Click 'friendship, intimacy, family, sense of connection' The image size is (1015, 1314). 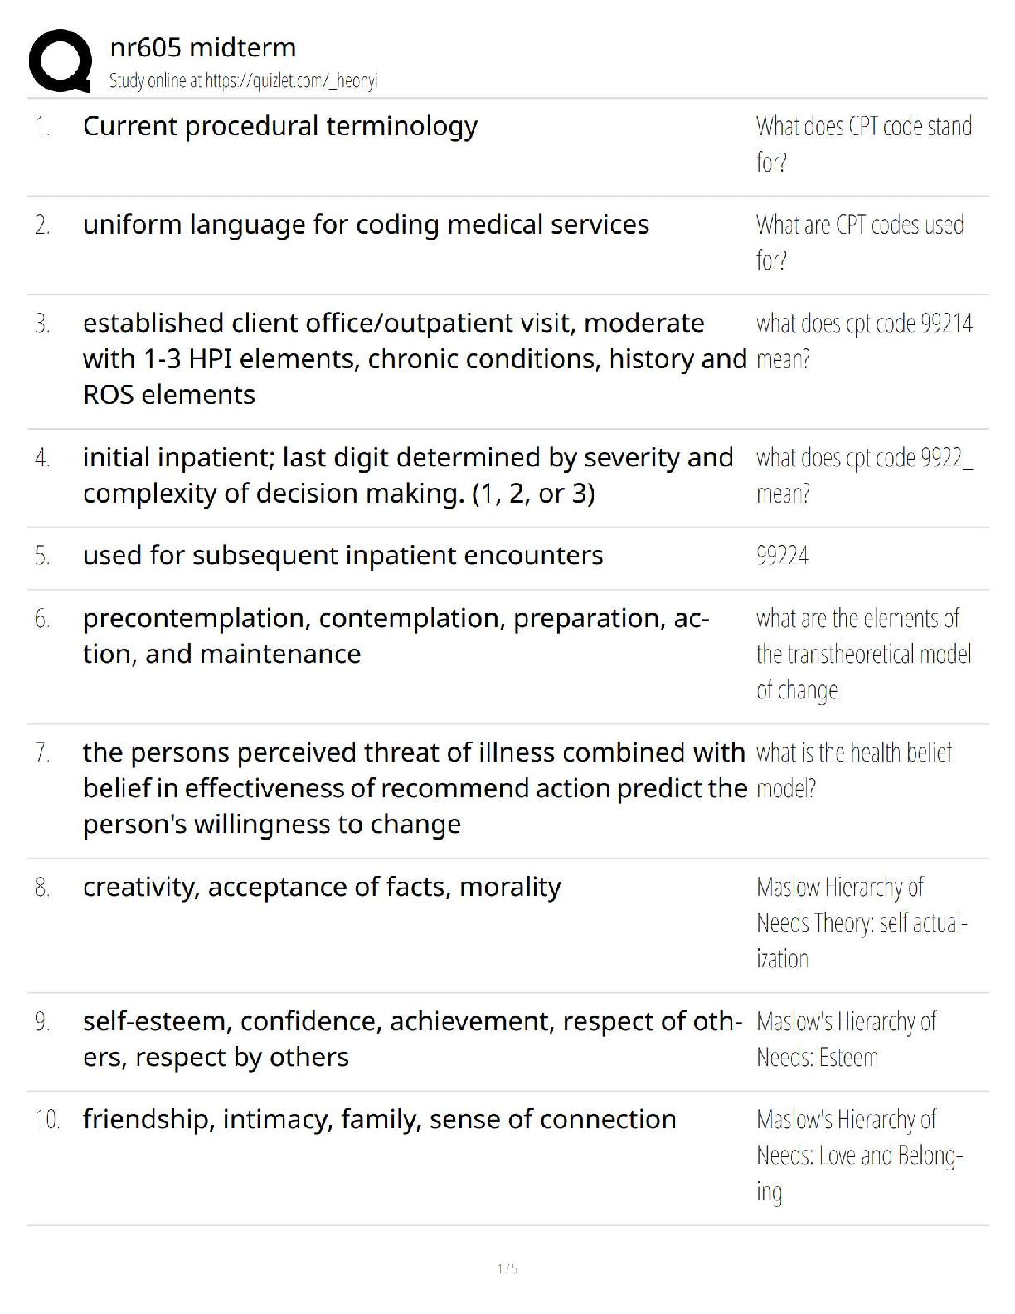pos(379,1119)
